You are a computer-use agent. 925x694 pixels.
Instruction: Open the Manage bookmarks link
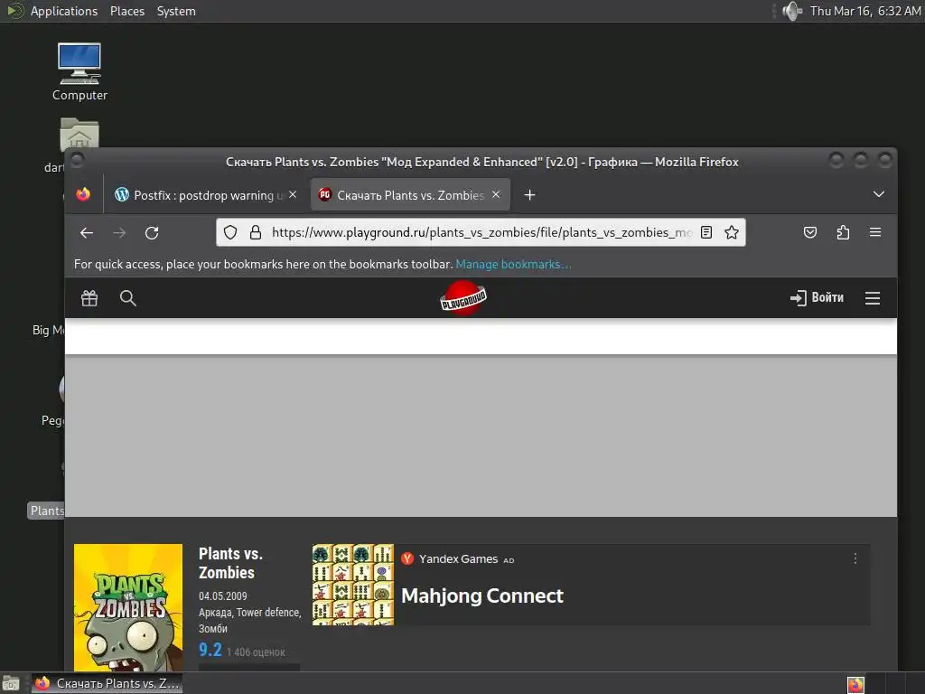513,265
